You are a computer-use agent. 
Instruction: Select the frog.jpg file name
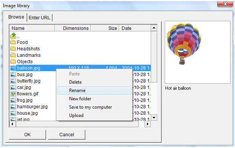pyautogui.click(x=25, y=100)
